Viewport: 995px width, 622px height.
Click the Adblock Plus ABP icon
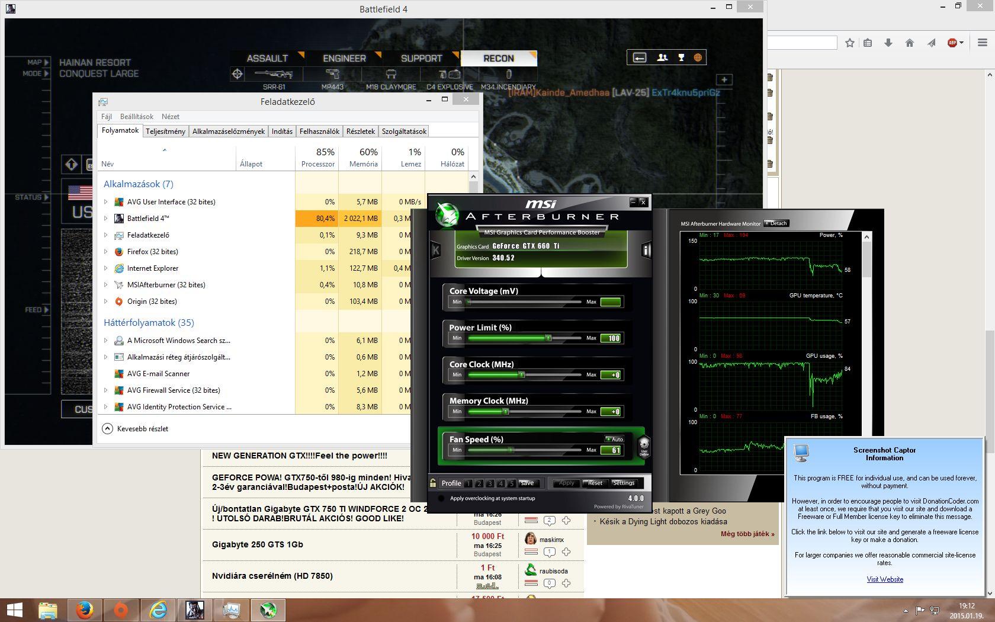coord(952,43)
